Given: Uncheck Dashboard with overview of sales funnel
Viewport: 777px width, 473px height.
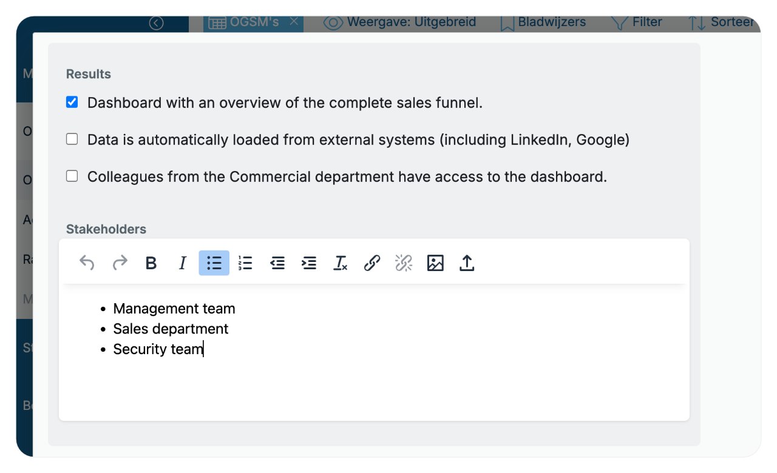Looking at the screenshot, I should click(x=72, y=102).
